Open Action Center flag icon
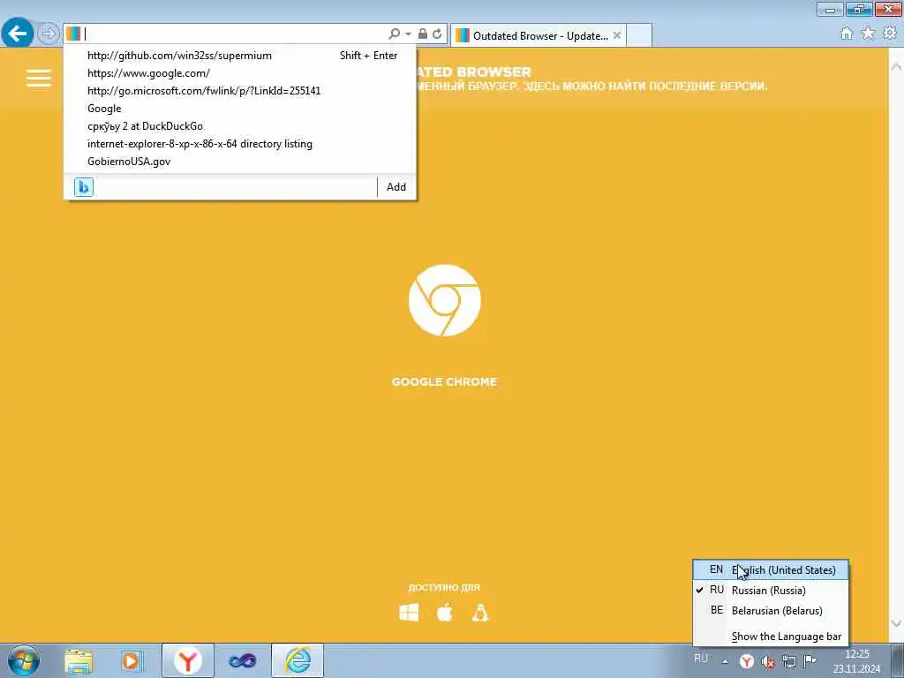 [x=810, y=660]
